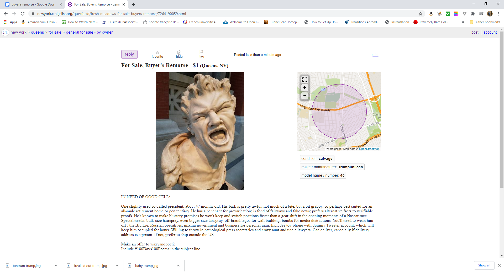Show the overflow bookmarks chevron
504x273 pixels.
pos(463,22)
